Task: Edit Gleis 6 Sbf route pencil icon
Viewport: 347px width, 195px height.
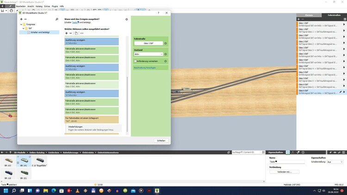Action: click(x=341, y=92)
